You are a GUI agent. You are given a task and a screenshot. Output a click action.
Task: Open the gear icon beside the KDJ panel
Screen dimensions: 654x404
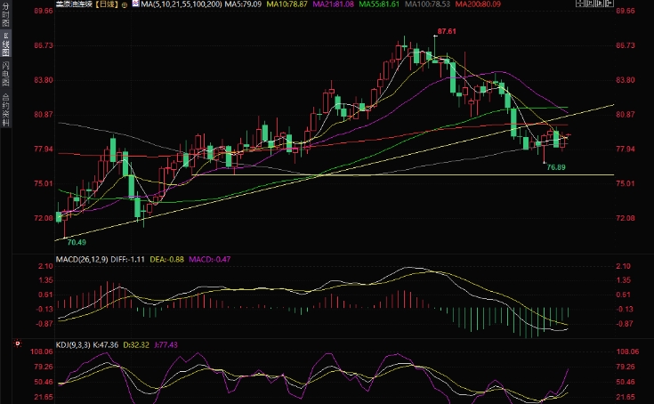pos(17,342)
